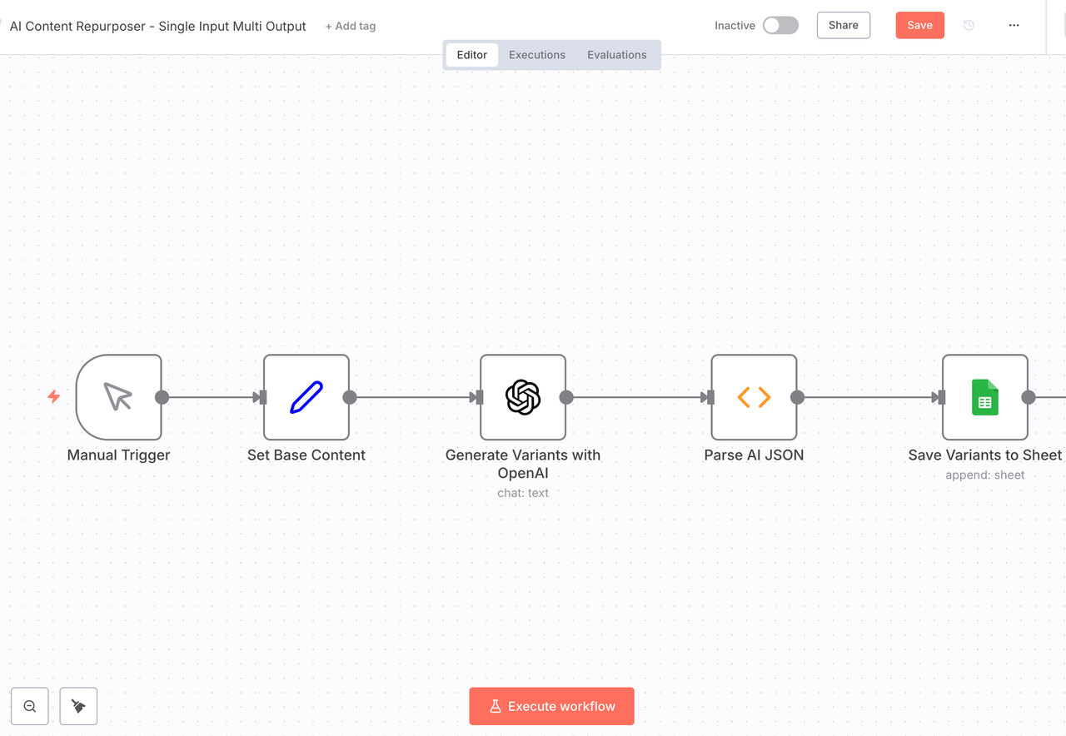Click the Share button
Screen dimensions: 1066x736
843,26
